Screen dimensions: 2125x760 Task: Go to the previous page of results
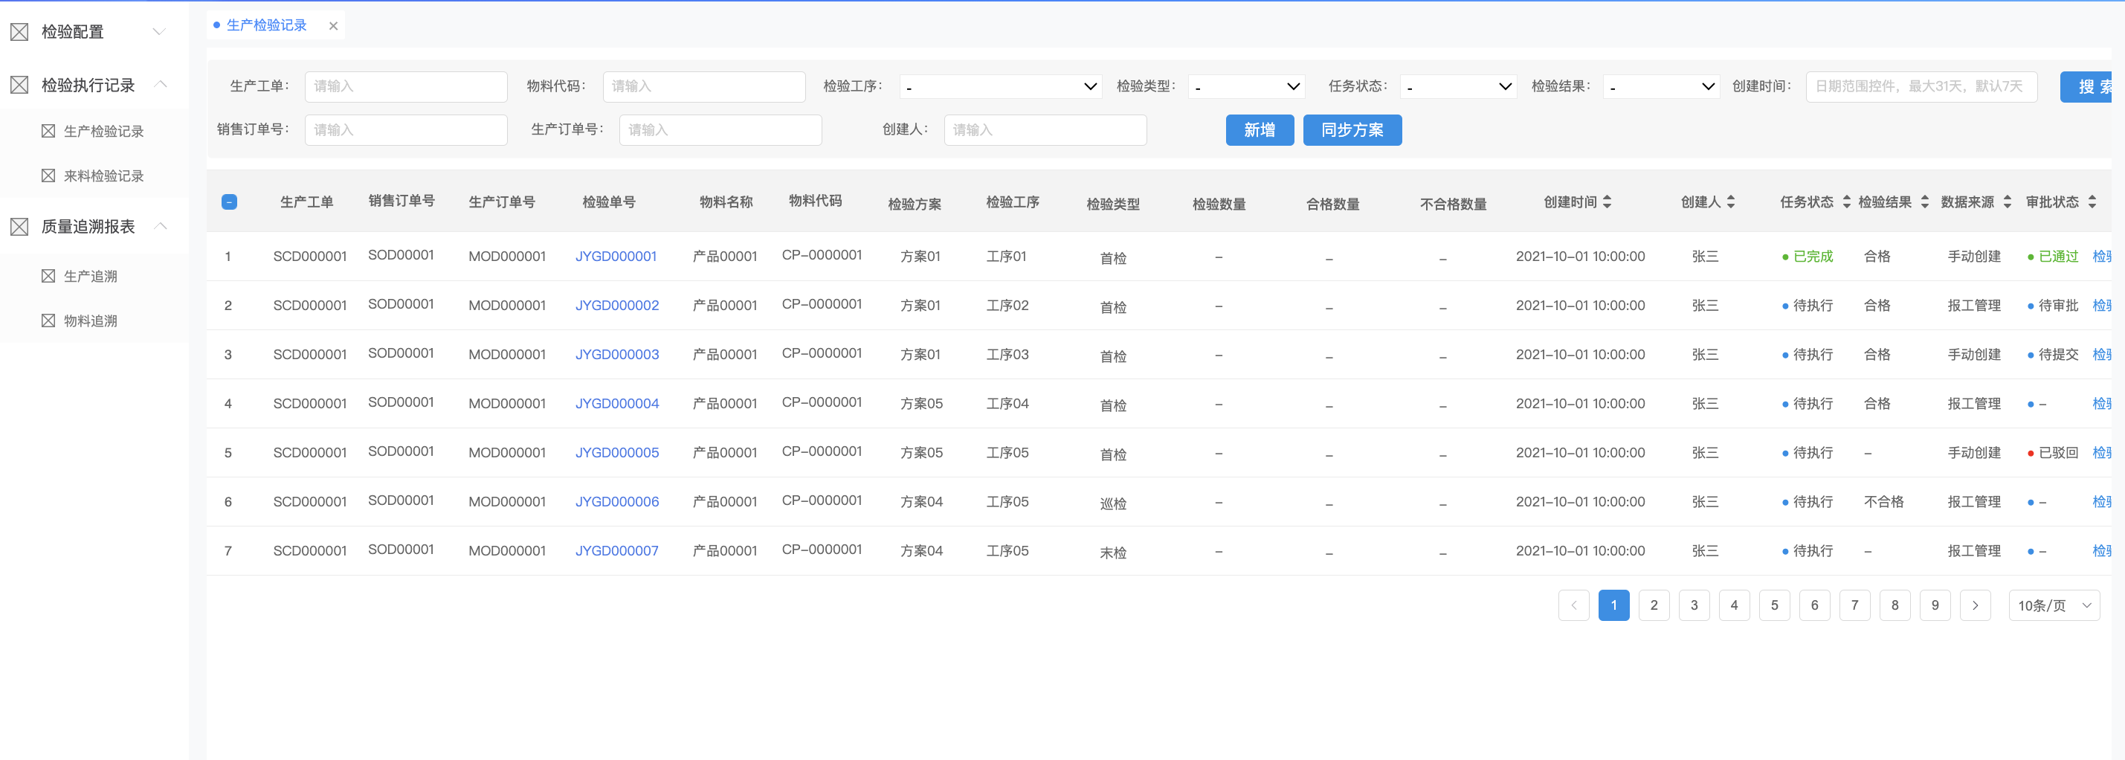coord(1573,605)
